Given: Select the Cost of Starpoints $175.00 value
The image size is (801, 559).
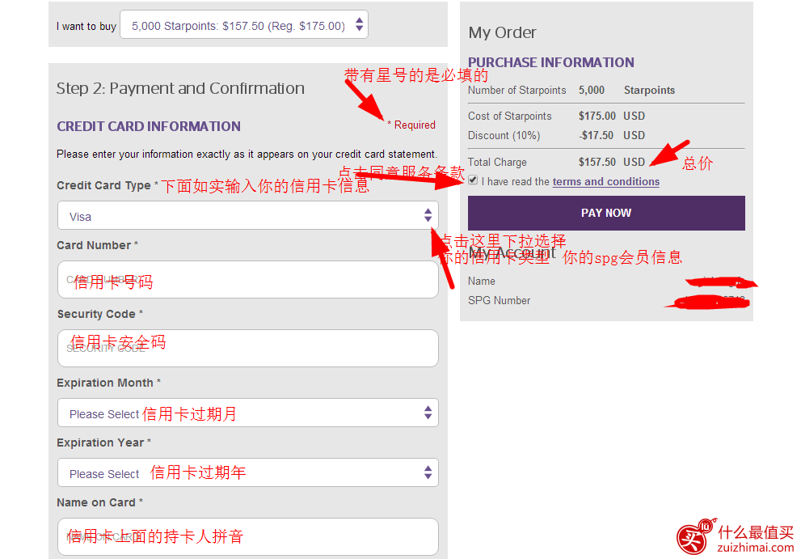Looking at the screenshot, I should click(597, 116).
